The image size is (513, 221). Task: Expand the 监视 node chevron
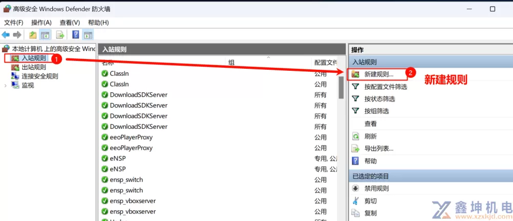pos(5,86)
